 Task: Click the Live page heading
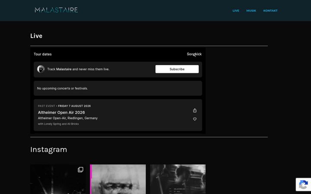36,36
